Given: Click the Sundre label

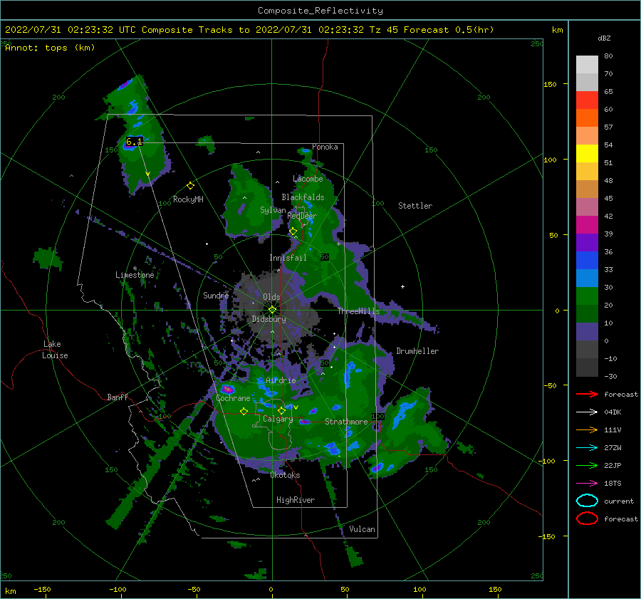Looking at the screenshot, I should pos(216,295).
